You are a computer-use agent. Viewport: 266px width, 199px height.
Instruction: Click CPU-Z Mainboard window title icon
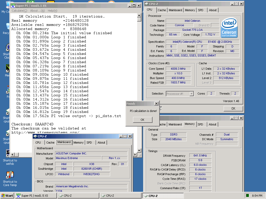[35, 136]
